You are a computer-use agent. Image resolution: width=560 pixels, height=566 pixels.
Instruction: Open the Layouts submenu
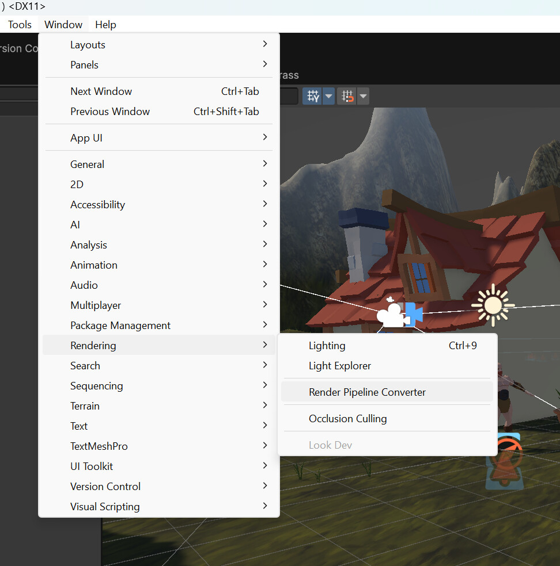pyautogui.click(x=159, y=45)
